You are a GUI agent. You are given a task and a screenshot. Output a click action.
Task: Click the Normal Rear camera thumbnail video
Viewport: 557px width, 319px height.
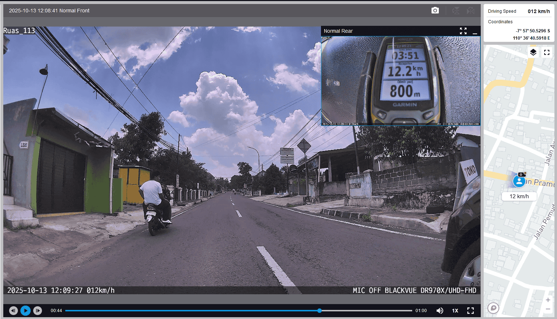(401, 80)
